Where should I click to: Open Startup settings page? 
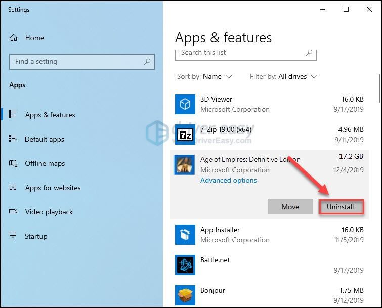36,236
